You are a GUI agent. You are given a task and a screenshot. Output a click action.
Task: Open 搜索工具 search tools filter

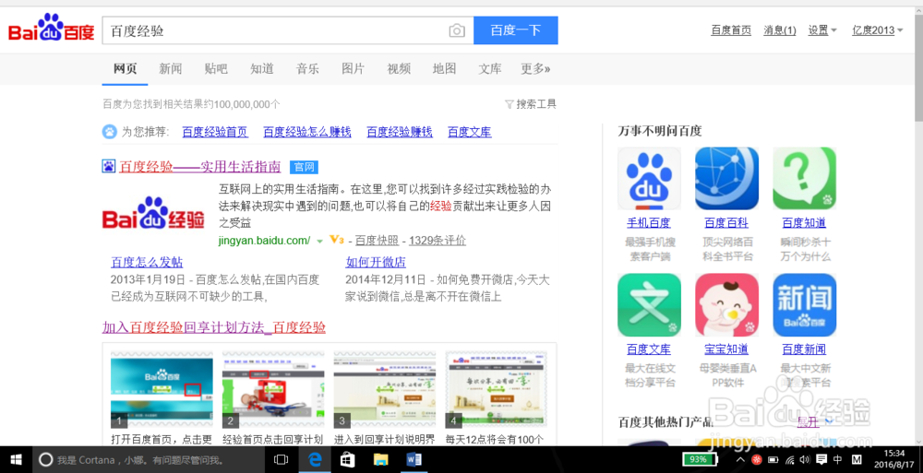click(531, 104)
